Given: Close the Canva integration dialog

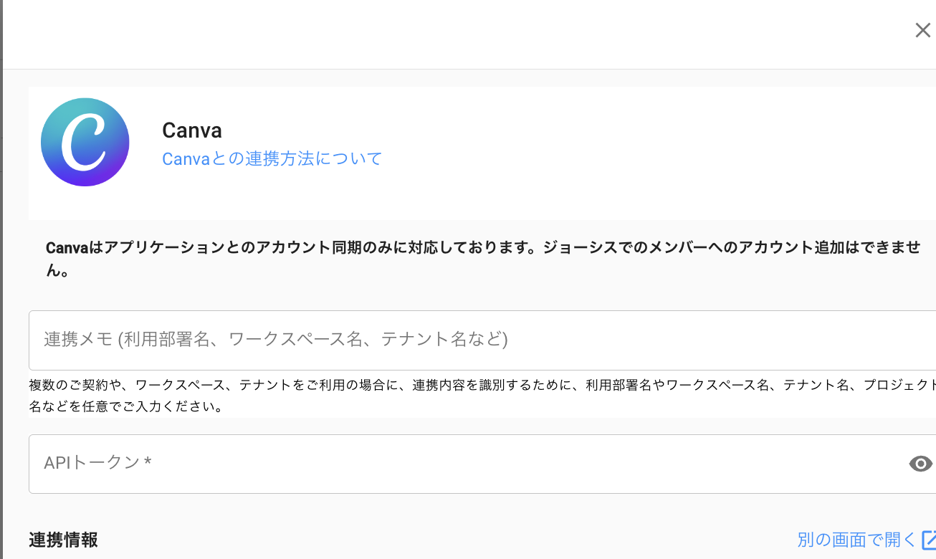Looking at the screenshot, I should click(x=922, y=30).
